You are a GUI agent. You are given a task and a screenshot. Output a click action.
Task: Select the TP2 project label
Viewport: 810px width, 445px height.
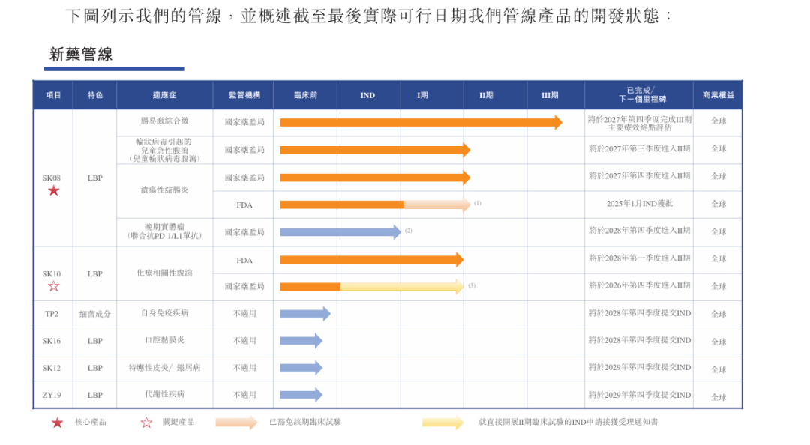[x=52, y=314]
